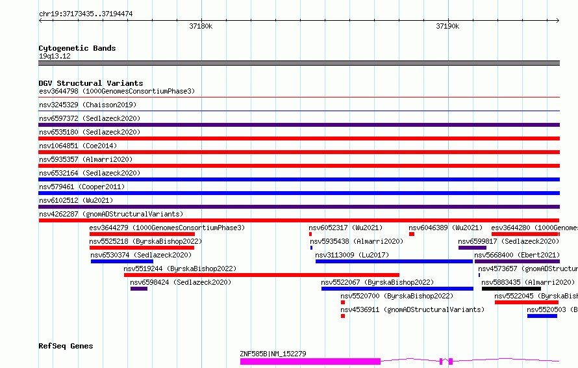Click the purple nsv6599817 Sedlazeck2020 bar
Viewport: 578px width, 368px height.
coord(472,248)
